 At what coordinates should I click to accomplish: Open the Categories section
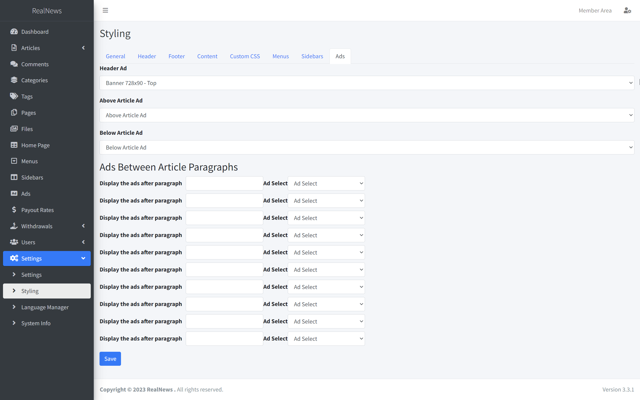coord(34,80)
